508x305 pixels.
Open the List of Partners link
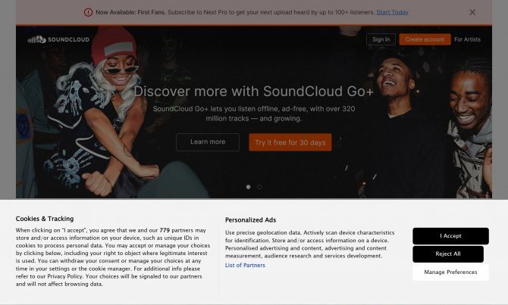click(245, 265)
